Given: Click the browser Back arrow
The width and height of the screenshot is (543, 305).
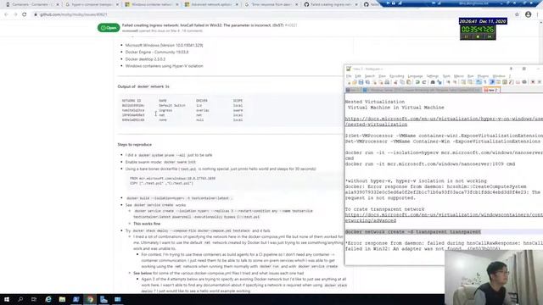Looking at the screenshot, I should point(6,14).
